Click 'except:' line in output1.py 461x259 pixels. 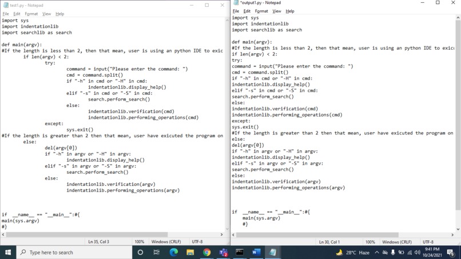(241, 121)
